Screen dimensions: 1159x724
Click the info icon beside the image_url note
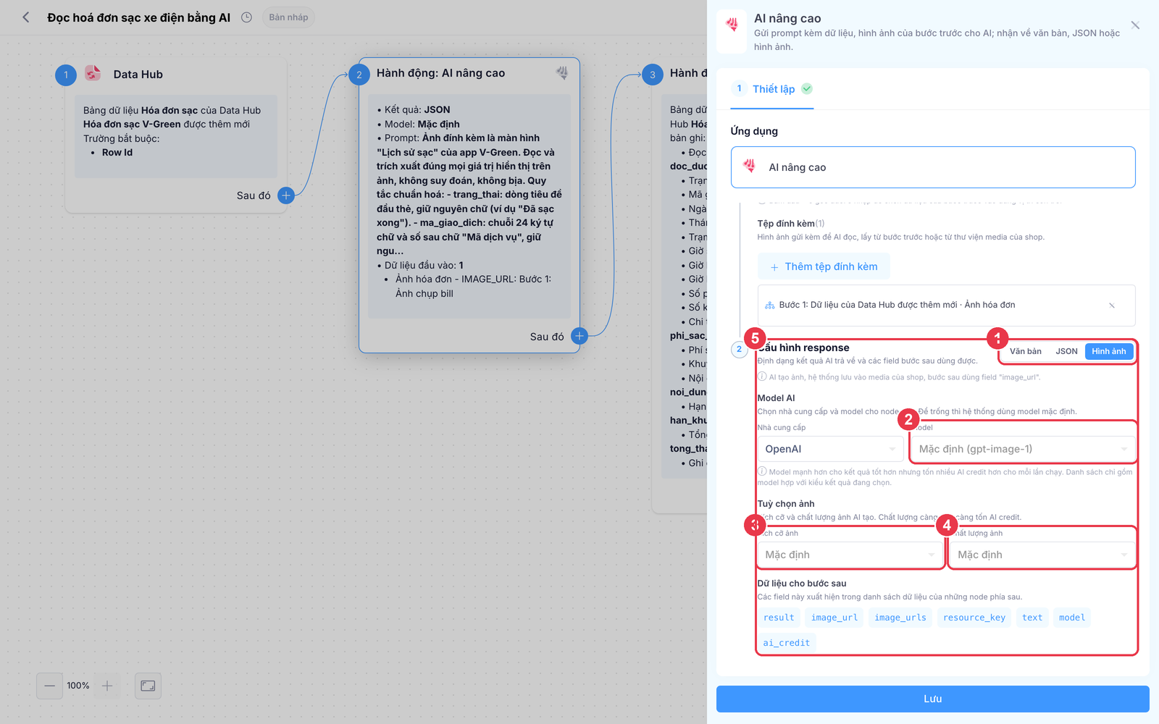coord(762,376)
